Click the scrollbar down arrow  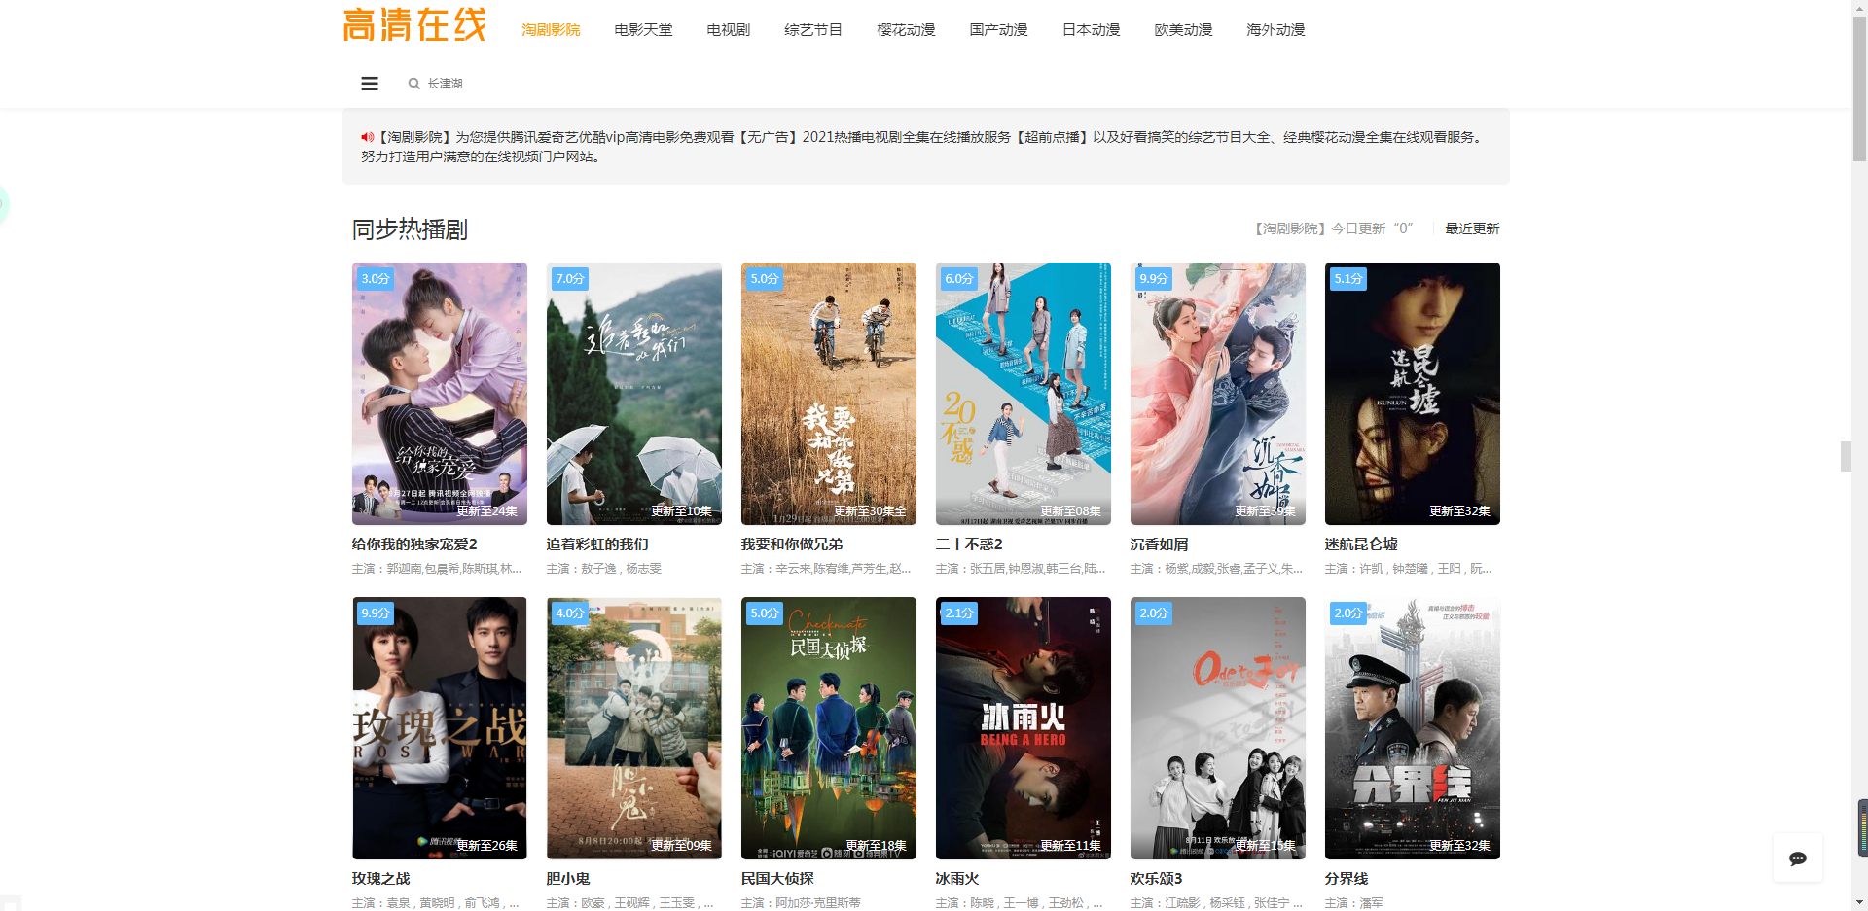click(x=1859, y=902)
